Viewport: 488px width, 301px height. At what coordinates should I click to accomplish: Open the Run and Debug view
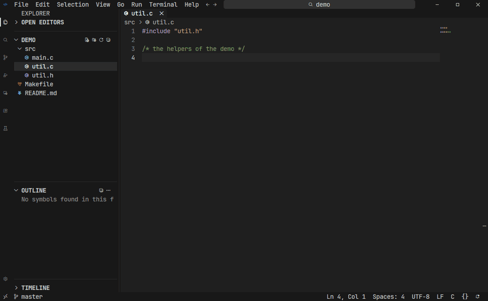(6, 75)
